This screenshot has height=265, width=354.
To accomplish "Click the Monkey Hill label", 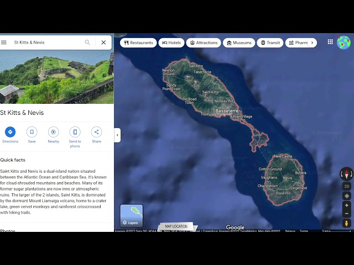I will tap(223, 101).
